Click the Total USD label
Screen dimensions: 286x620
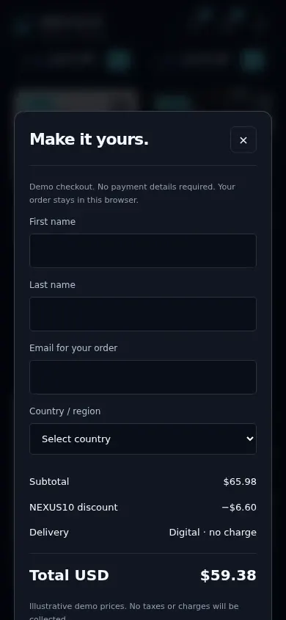click(69, 575)
